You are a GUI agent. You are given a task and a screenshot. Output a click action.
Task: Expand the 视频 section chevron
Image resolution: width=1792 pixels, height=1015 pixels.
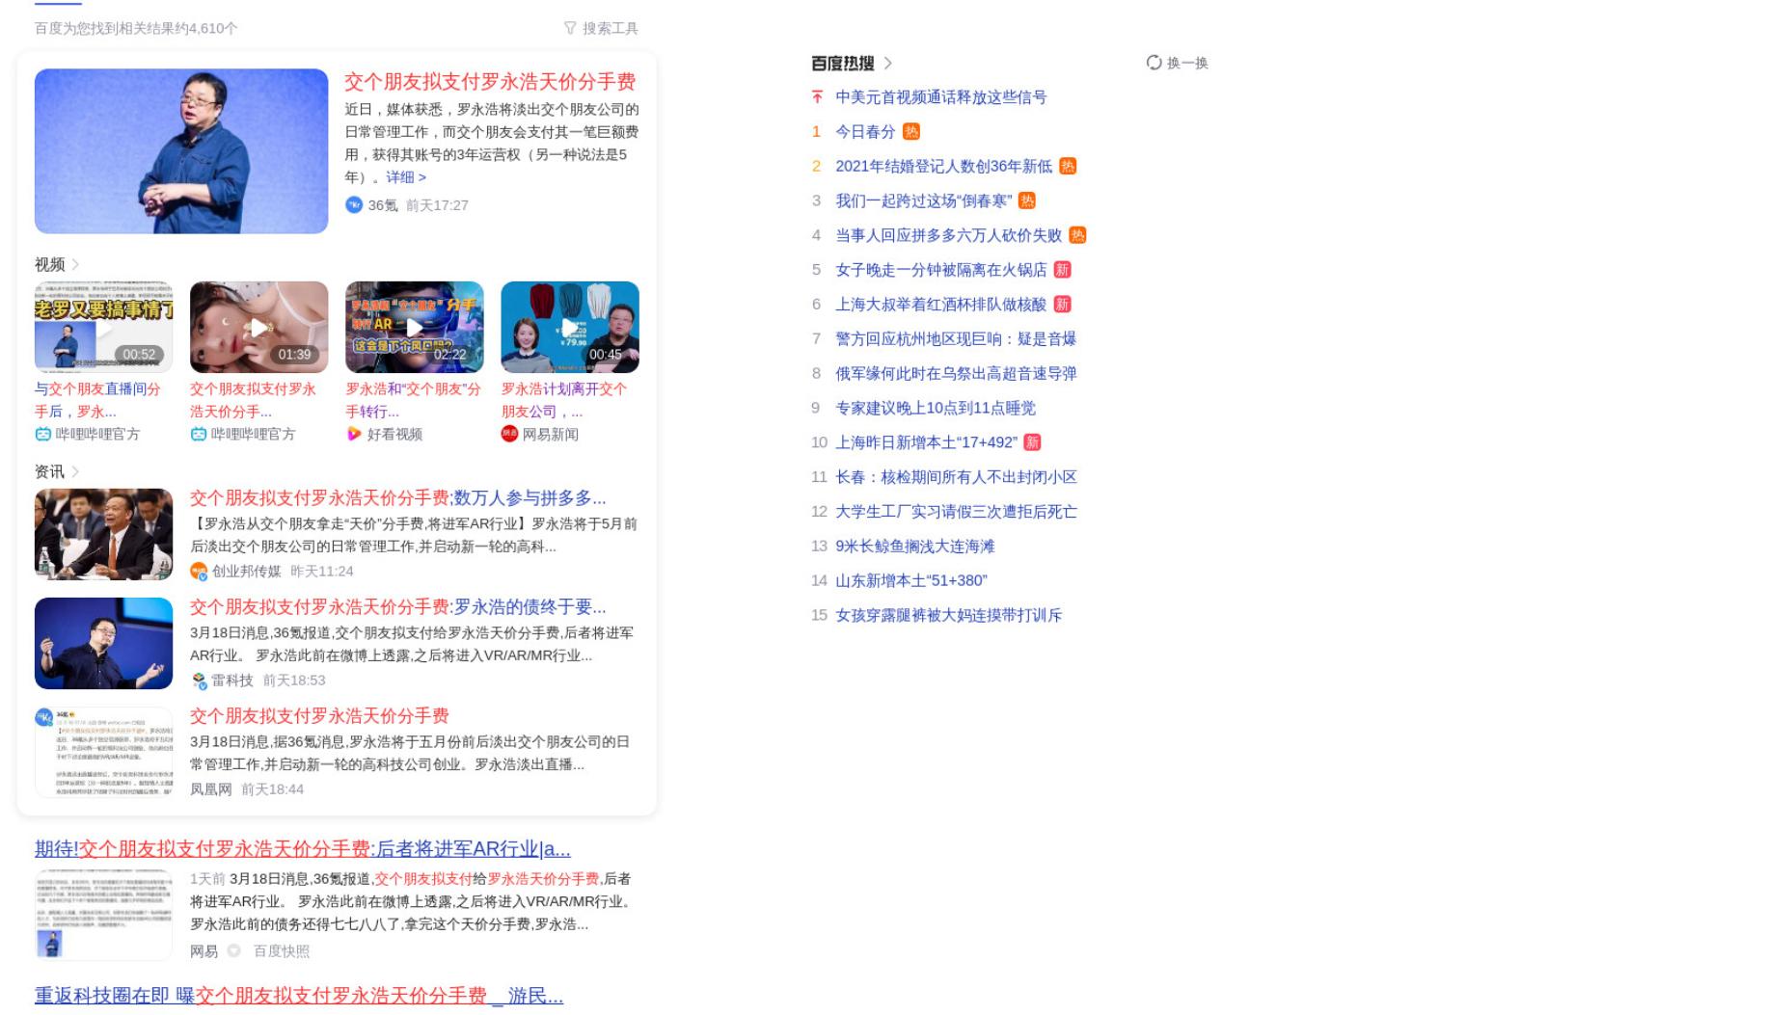[75, 265]
